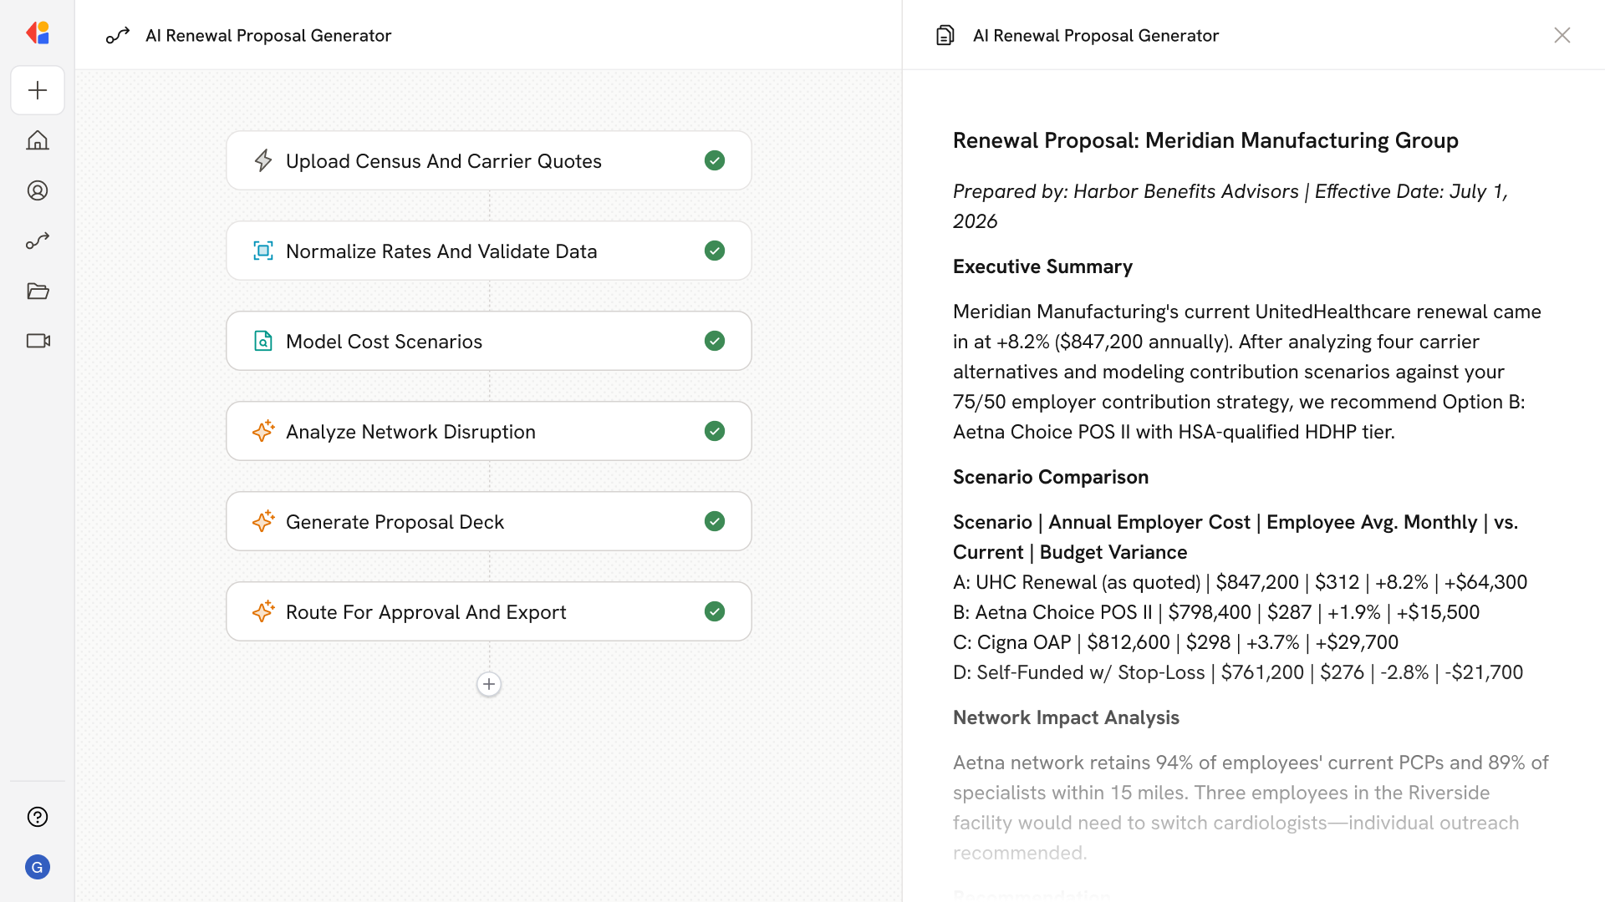The image size is (1605, 902).
Task: Close the proposal document panel
Action: (1562, 35)
